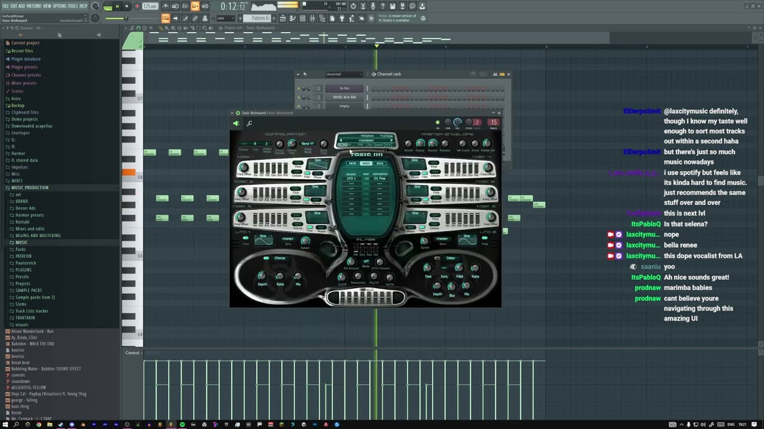
Task: Select the MIDI tab in Toxic display
Action: click(x=366, y=163)
